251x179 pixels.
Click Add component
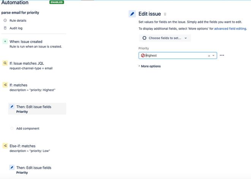(x=28, y=128)
